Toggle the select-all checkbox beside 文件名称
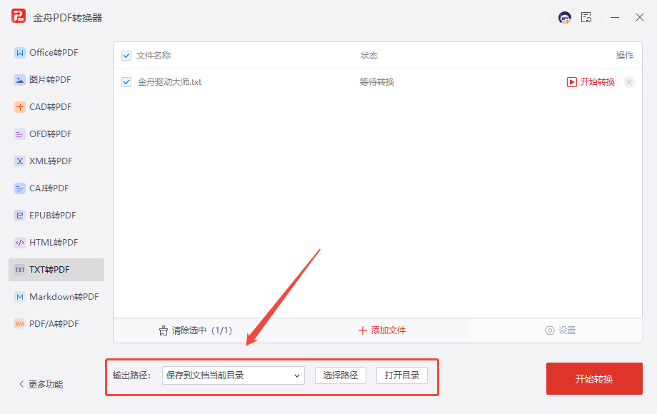The width and height of the screenshot is (657, 414). 126,56
